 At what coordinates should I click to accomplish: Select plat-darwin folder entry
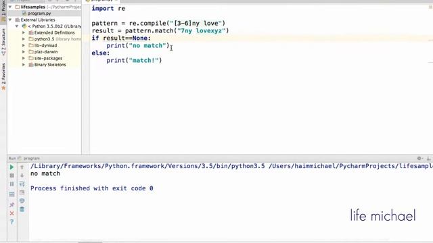coord(46,52)
